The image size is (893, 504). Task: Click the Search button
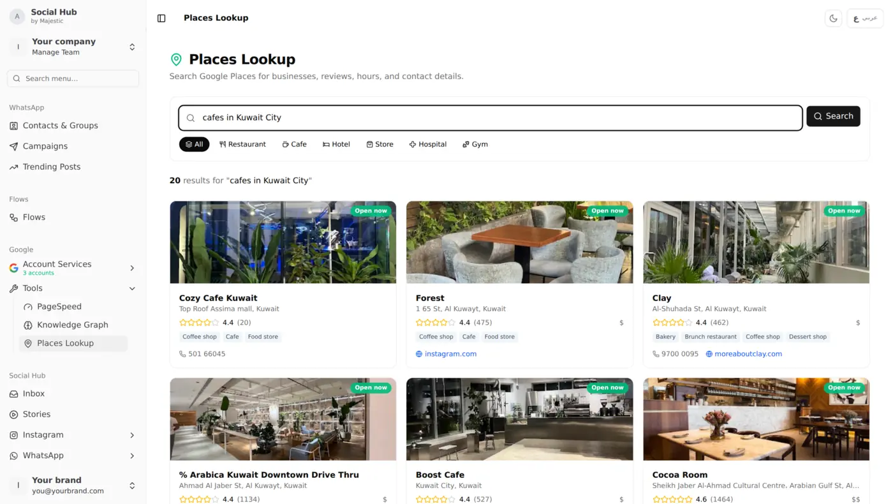833,116
